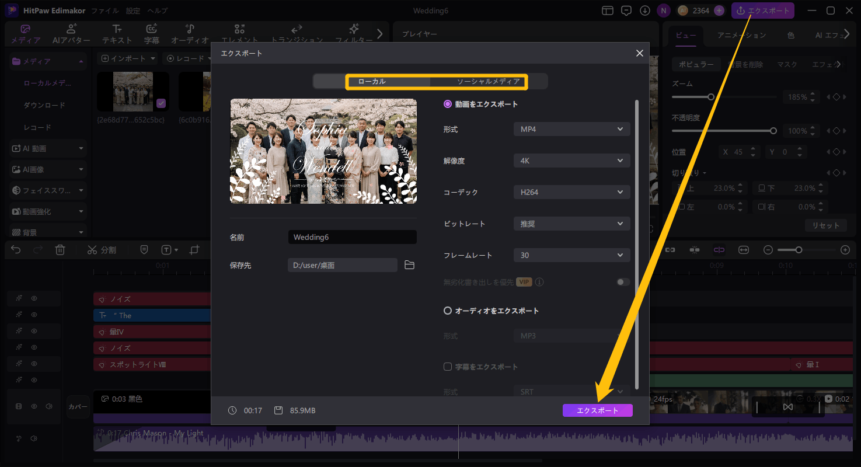Open the 形式 MP4 dropdown

click(571, 129)
